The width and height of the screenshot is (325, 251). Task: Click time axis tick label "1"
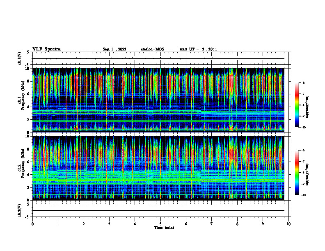[x=58, y=224]
